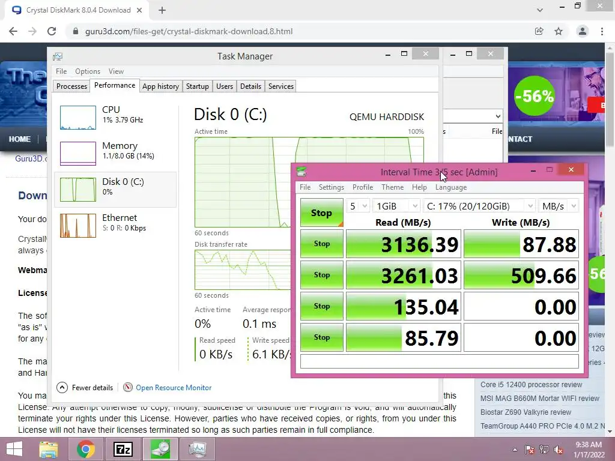The width and height of the screenshot is (615, 461).
Task: Open the Windows Start button
Action: click(x=14, y=449)
